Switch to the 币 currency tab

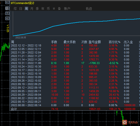pos(48,9)
